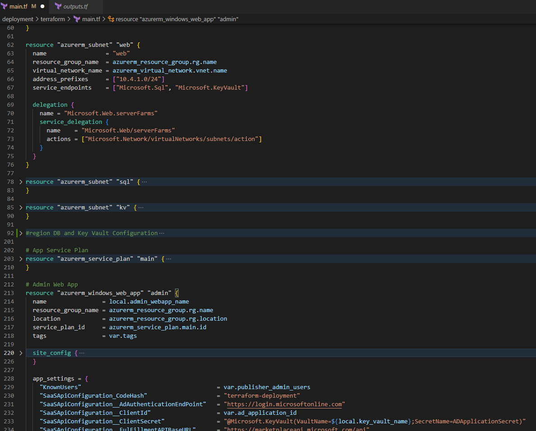Screen dimensions: 536x431
Task: Click "Microsoft.KeyVault" service endpoint string
Action: tap(210, 88)
